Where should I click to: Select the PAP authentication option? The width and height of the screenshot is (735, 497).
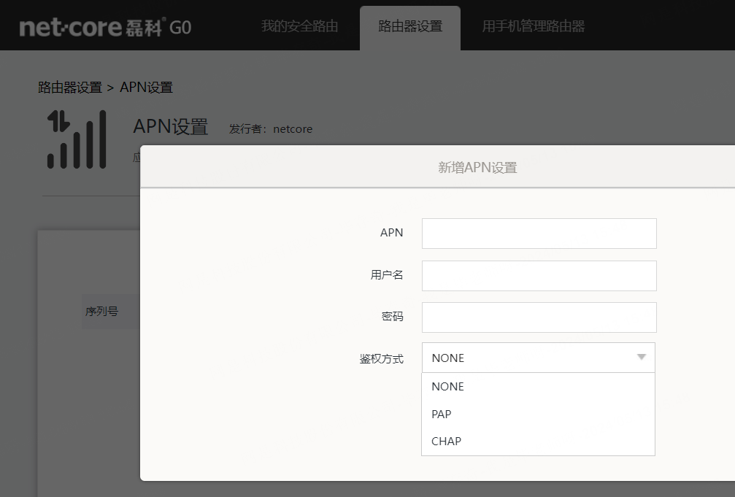[x=538, y=415]
